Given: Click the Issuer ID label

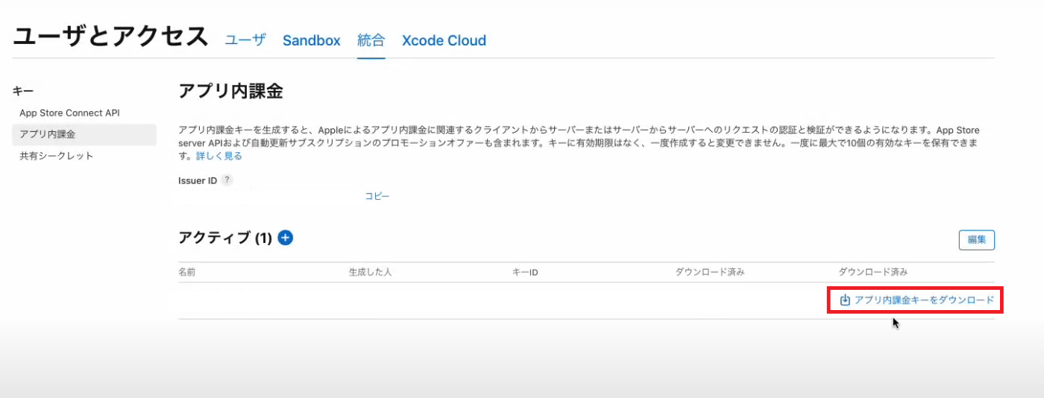Looking at the screenshot, I should 198,180.
